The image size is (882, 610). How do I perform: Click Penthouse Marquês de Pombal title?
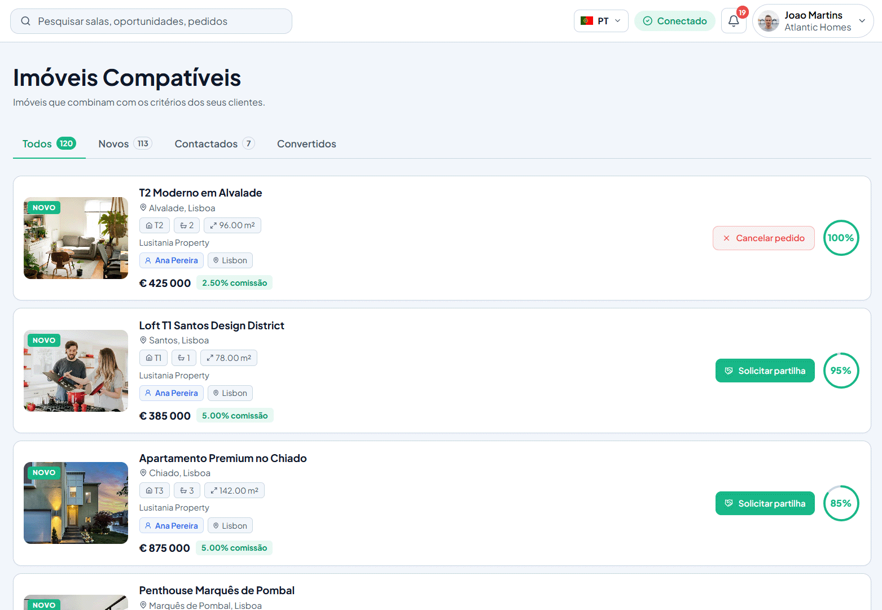point(217,590)
